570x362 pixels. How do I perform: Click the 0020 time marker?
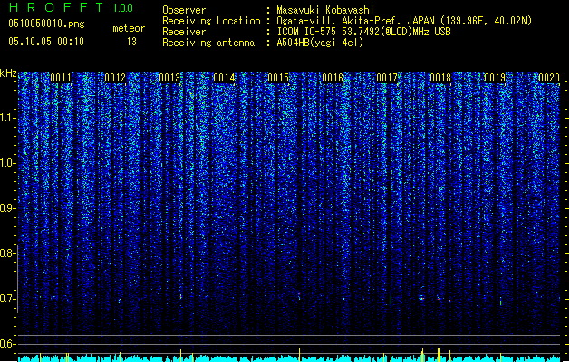[549, 78]
